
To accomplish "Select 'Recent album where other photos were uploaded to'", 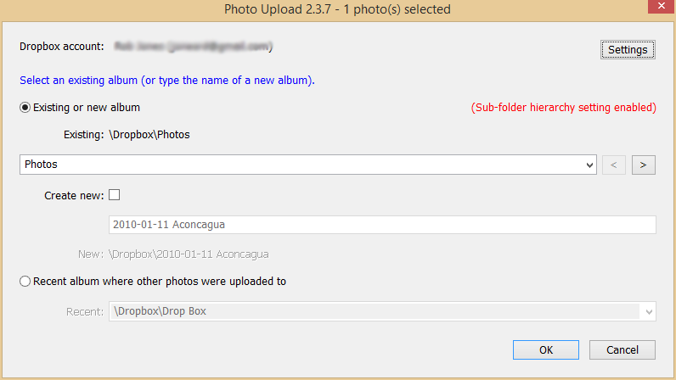I will click(x=25, y=282).
